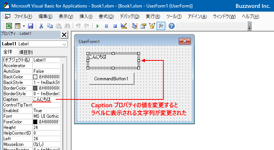Close UserForm1 with the red X button
274x150 pixels.
(185, 41)
